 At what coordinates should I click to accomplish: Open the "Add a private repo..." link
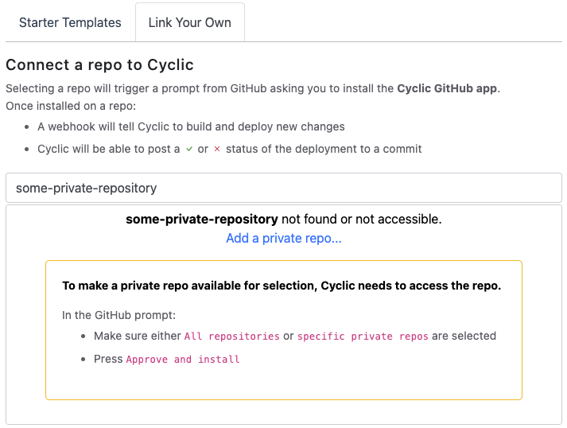(x=284, y=238)
